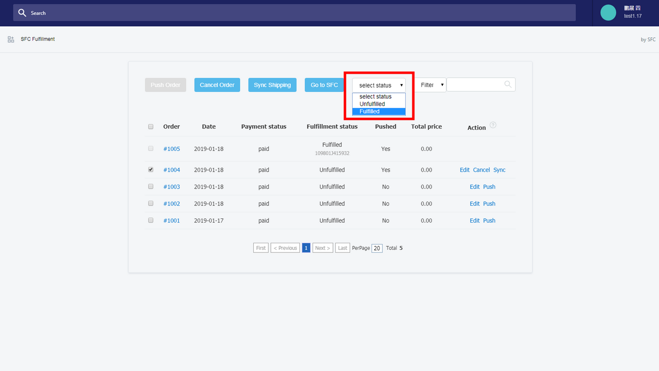The image size is (659, 371).
Task: Click the < Previous pagination button
Action: [x=285, y=248]
